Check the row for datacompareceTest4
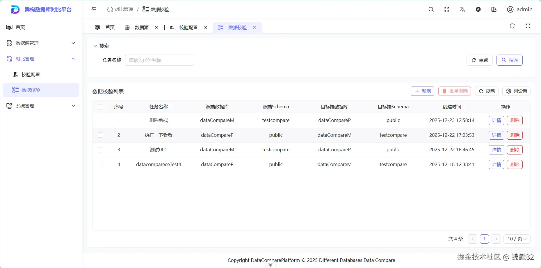Screen dimensions: 541x268 tap(100, 164)
